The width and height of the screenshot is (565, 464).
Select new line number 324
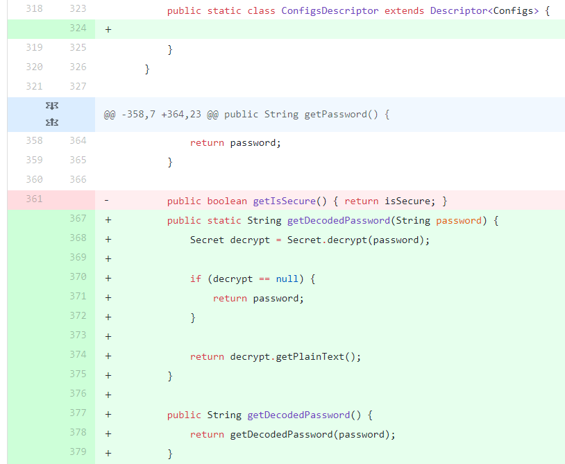click(78, 28)
